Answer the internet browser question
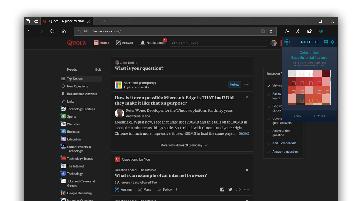 123,189
